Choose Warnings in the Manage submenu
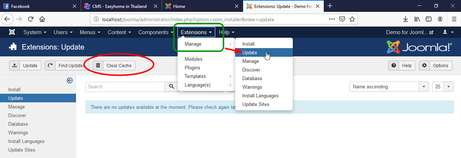The height and width of the screenshot is (158, 461). point(264,87)
